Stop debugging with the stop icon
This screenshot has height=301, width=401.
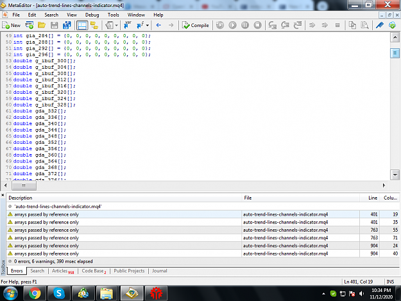pyautogui.click(x=257, y=25)
